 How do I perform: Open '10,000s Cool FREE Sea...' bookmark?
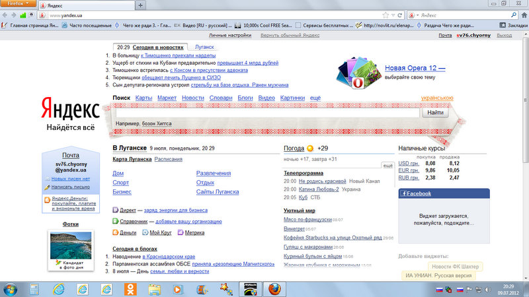tap(263, 25)
